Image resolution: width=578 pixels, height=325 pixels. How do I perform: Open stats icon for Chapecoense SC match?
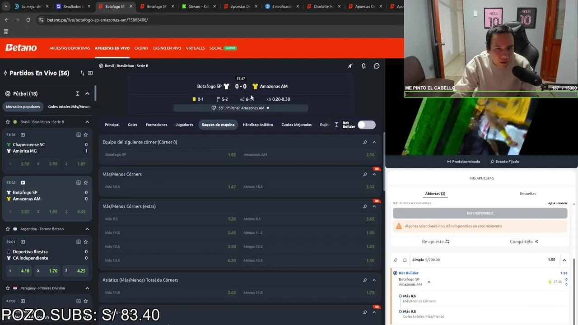pyautogui.click(x=78, y=135)
